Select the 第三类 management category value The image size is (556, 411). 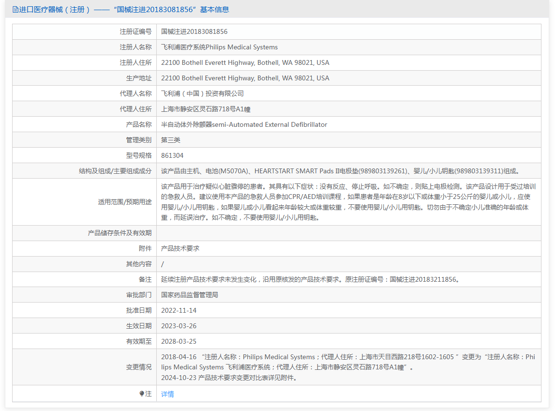click(x=170, y=140)
